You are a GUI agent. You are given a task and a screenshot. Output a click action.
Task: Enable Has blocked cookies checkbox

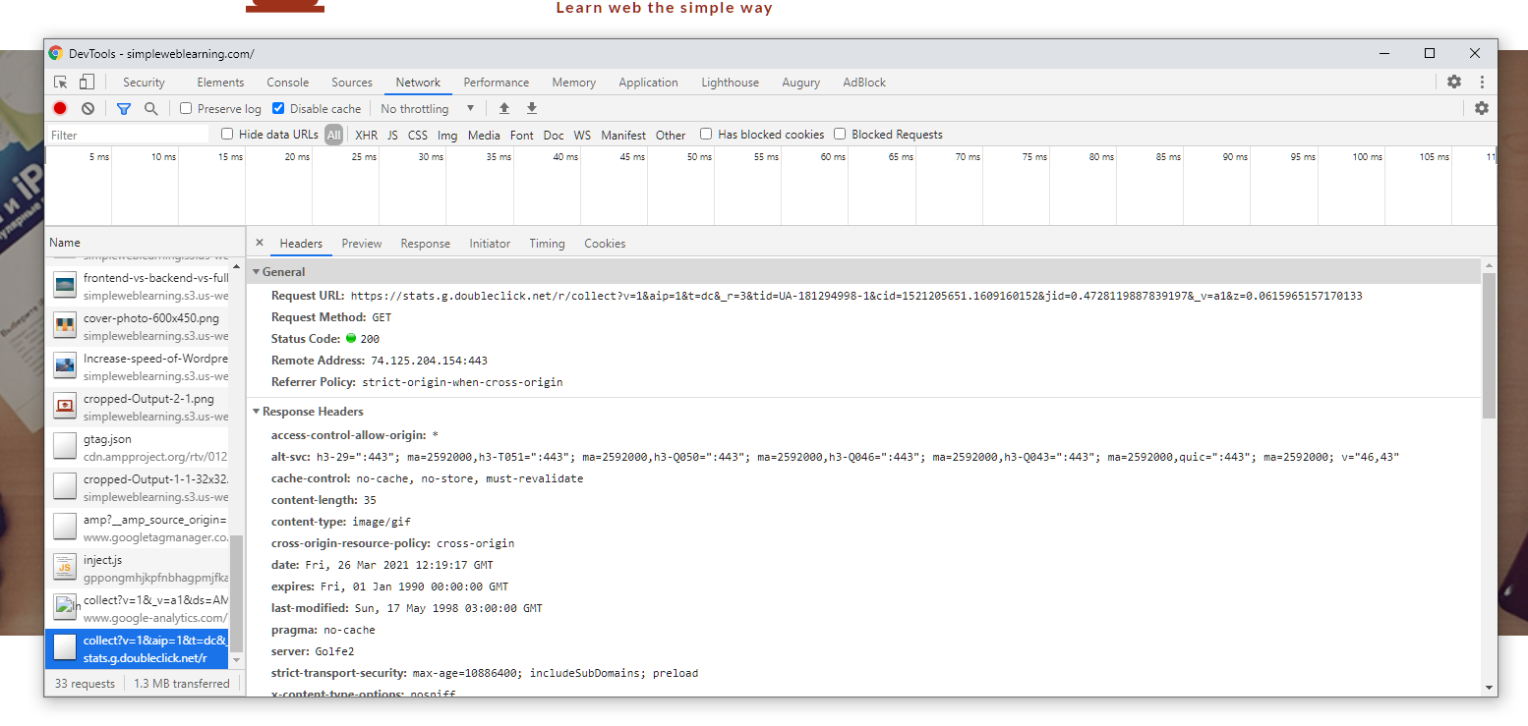point(706,135)
